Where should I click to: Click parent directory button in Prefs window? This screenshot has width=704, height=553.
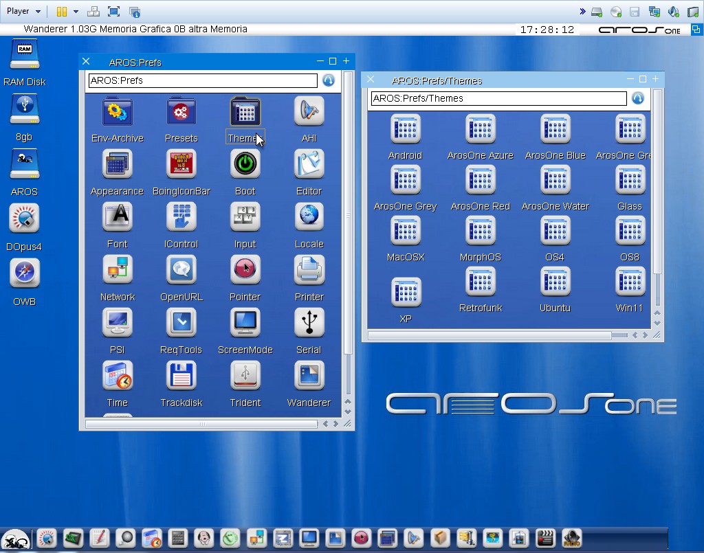[328, 80]
